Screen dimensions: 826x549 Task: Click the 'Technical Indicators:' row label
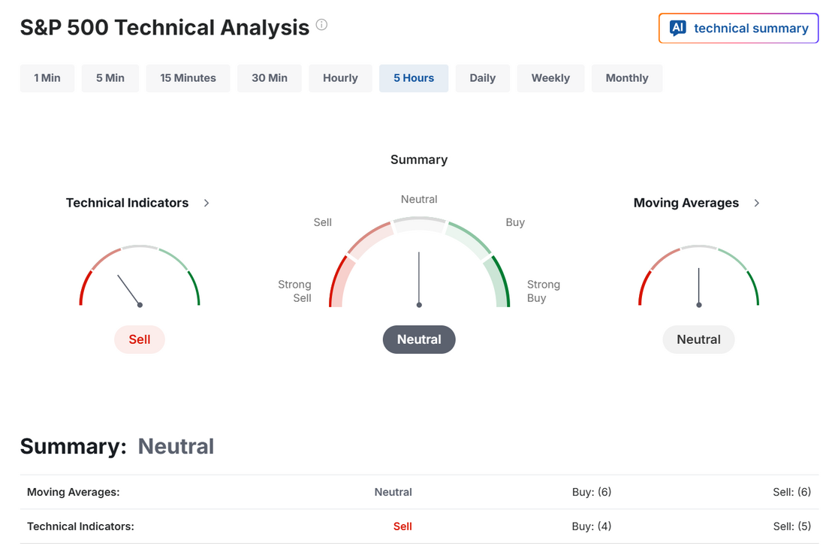point(80,526)
